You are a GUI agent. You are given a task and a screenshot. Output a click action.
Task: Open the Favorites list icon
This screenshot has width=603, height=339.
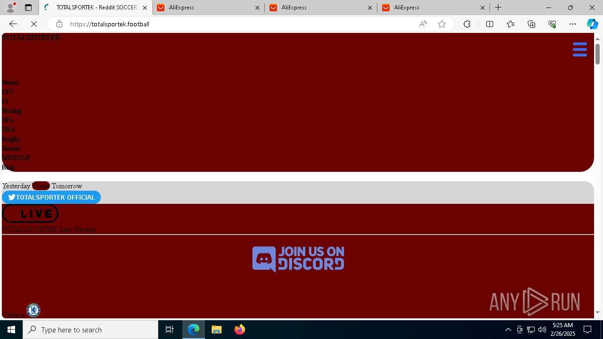(x=511, y=24)
